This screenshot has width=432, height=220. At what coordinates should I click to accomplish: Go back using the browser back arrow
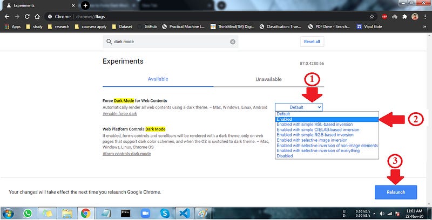7,17
